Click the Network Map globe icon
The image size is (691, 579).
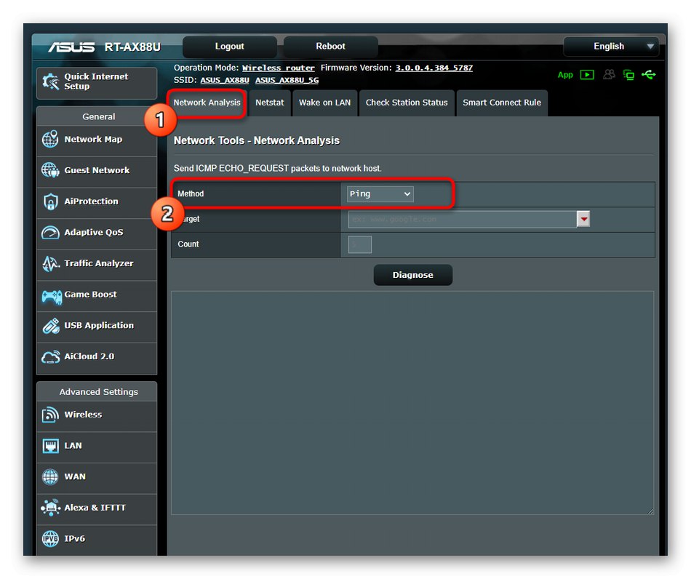click(50, 139)
